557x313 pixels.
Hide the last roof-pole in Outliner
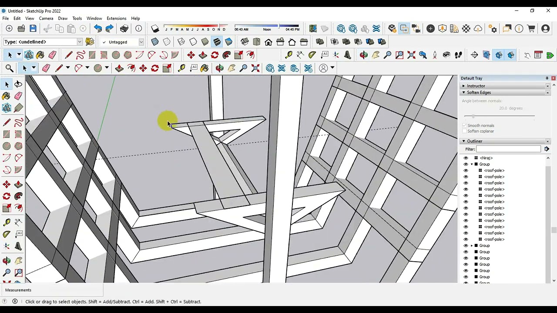(466, 240)
